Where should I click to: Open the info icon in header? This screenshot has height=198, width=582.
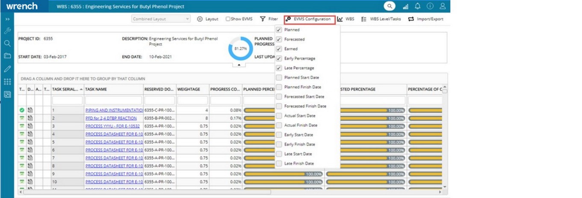click(430, 6)
